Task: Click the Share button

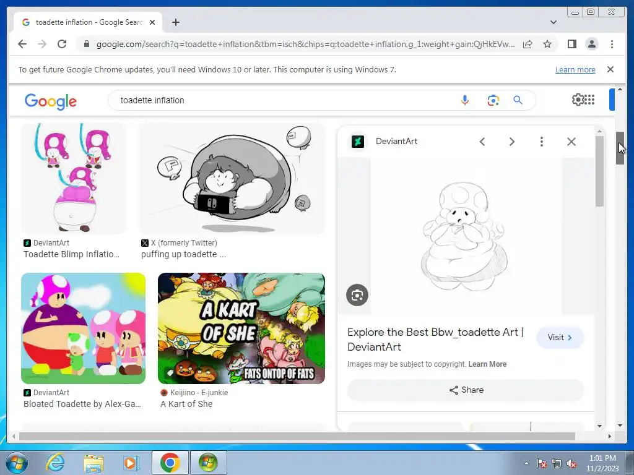Action: 466,390
